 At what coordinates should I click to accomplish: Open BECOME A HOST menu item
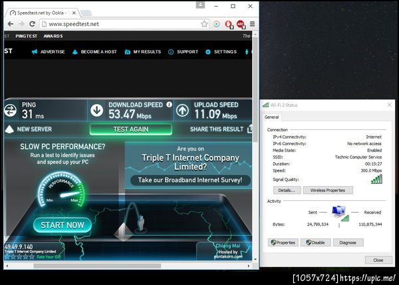click(x=94, y=52)
